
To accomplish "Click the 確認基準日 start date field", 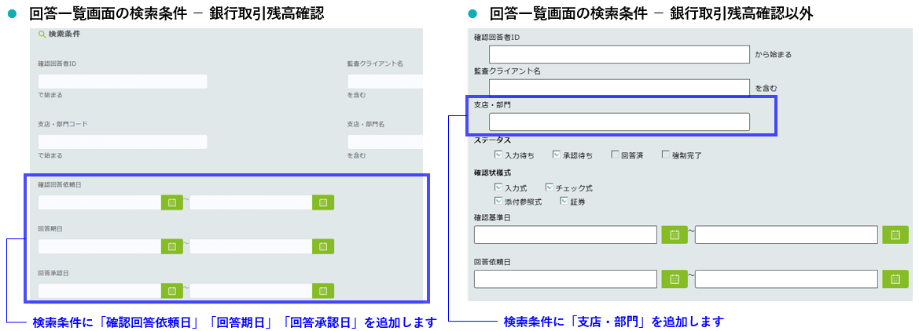I will coord(565,235).
